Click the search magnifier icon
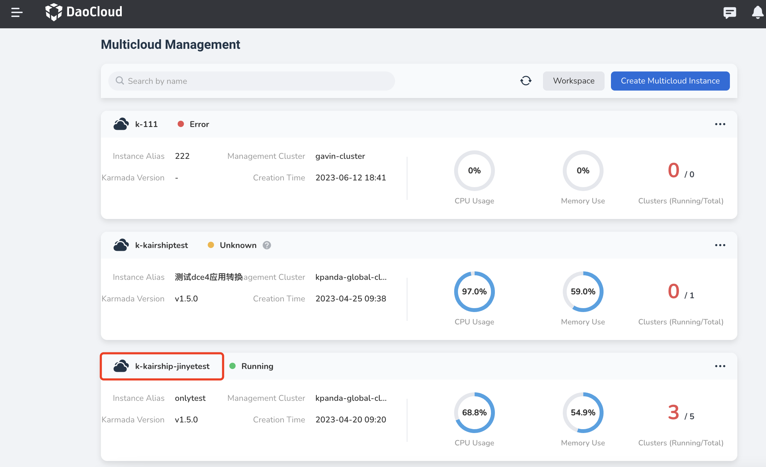Screen dimensions: 766x467 pyautogui.click(x=120, y=81)
